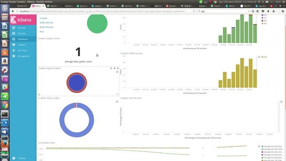Switch to the Index browser tab
Viewport: 286px width, 161px height.
(142, 6)
